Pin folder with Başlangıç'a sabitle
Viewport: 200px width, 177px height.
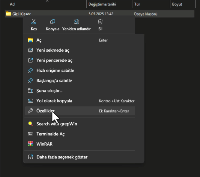coord(54,81)
